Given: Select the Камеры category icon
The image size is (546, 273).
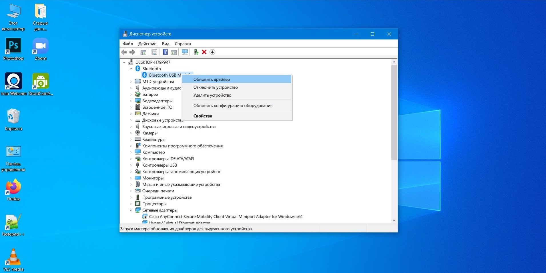Looking at the screenshot, I should (138, 133).
